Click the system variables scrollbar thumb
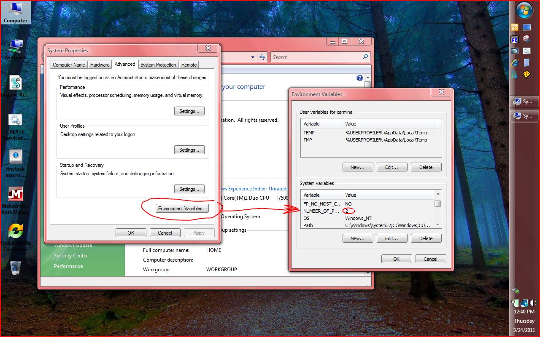540x337 pixels. (x=438, y=204)
